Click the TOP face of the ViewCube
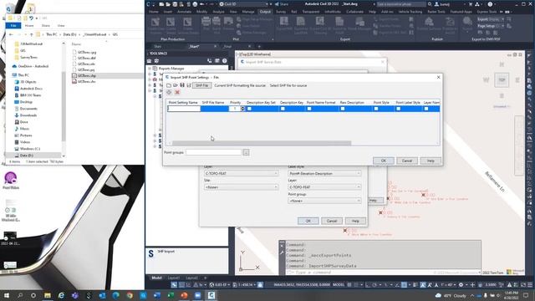The image size is (535, 301). click(x=502, y=80)
